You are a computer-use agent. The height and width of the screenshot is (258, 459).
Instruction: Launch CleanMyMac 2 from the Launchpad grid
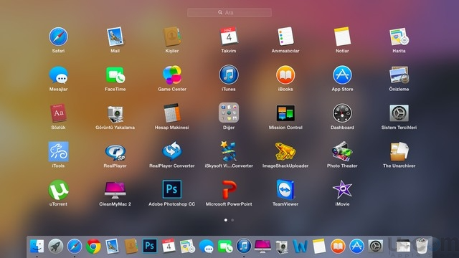click(x=115, y=190)
